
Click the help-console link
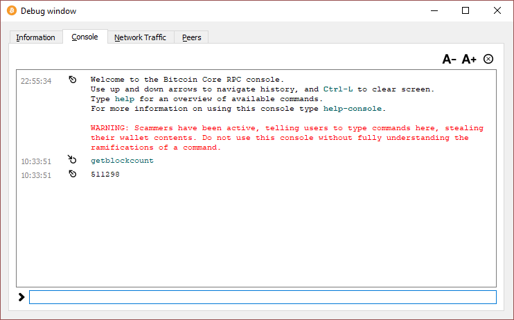(353, 109)
